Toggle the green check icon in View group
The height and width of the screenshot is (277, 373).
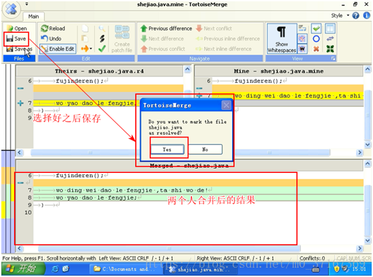[x=316, y=29]
